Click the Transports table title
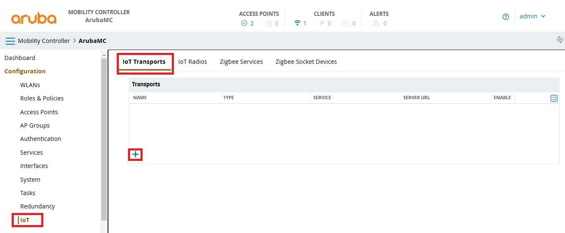565x233 pixels. [146, 84]
